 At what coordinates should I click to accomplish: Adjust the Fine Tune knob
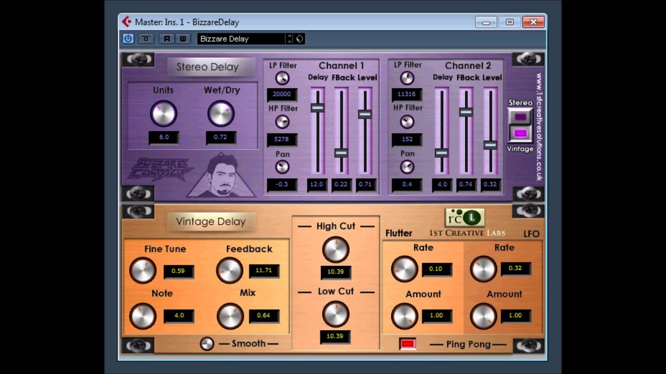pos(143,270)
